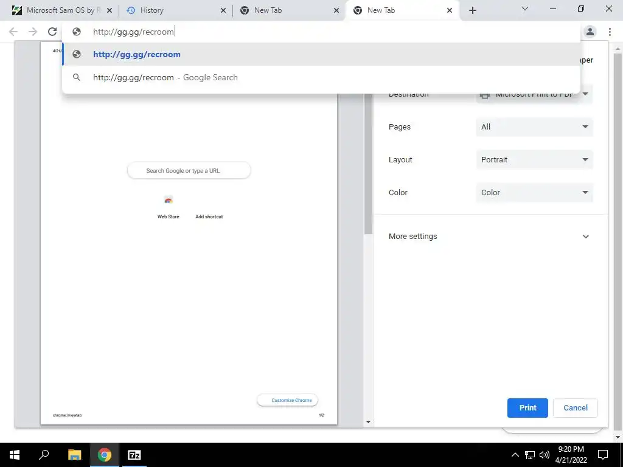This screenshot has height=467, width=623.
Task: Open the Color mode dropdown
Action: point(534,193)
